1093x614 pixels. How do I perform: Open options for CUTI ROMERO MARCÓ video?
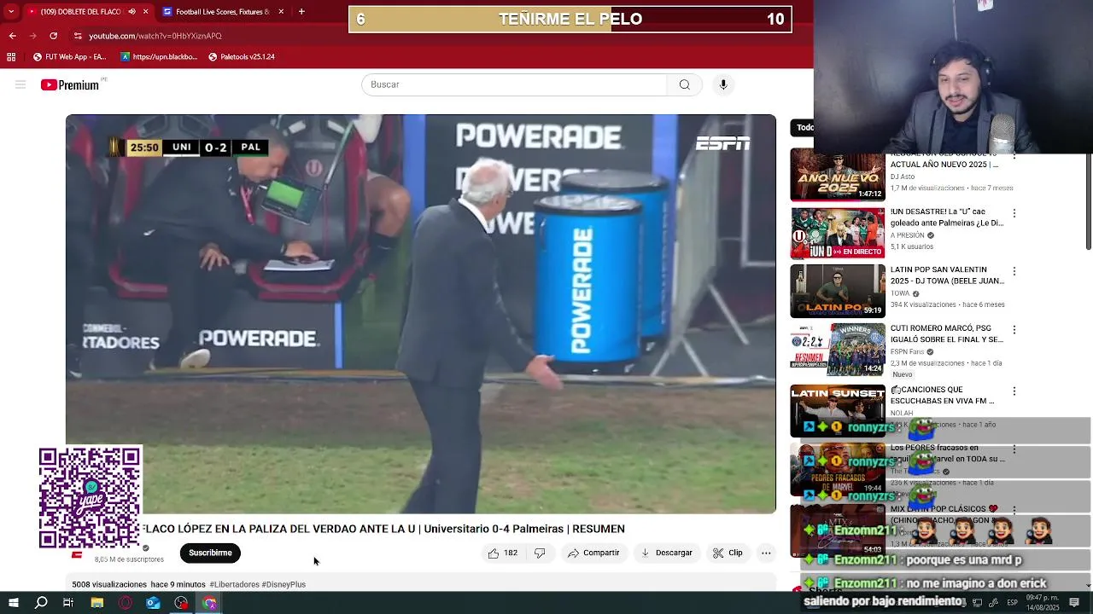pos(1014,329)
